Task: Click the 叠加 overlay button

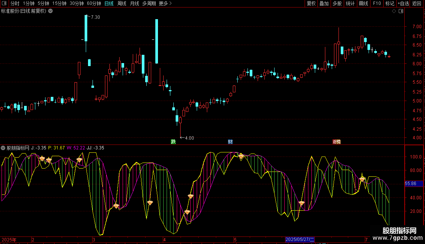Action: pos(324,3)
